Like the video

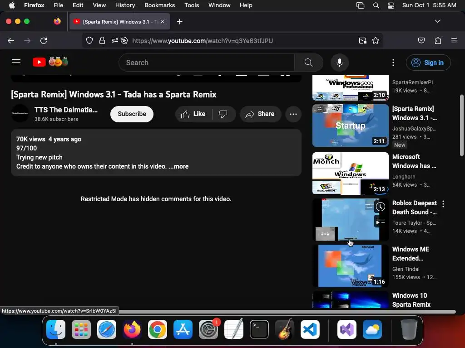(193, 114)
